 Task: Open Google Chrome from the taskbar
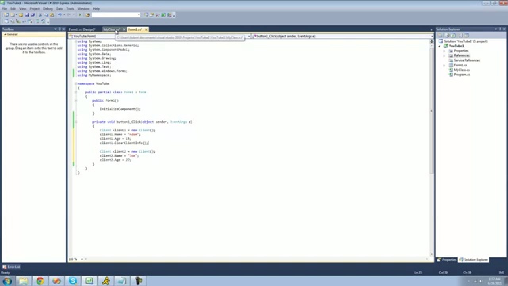click(x=40, y=281)
